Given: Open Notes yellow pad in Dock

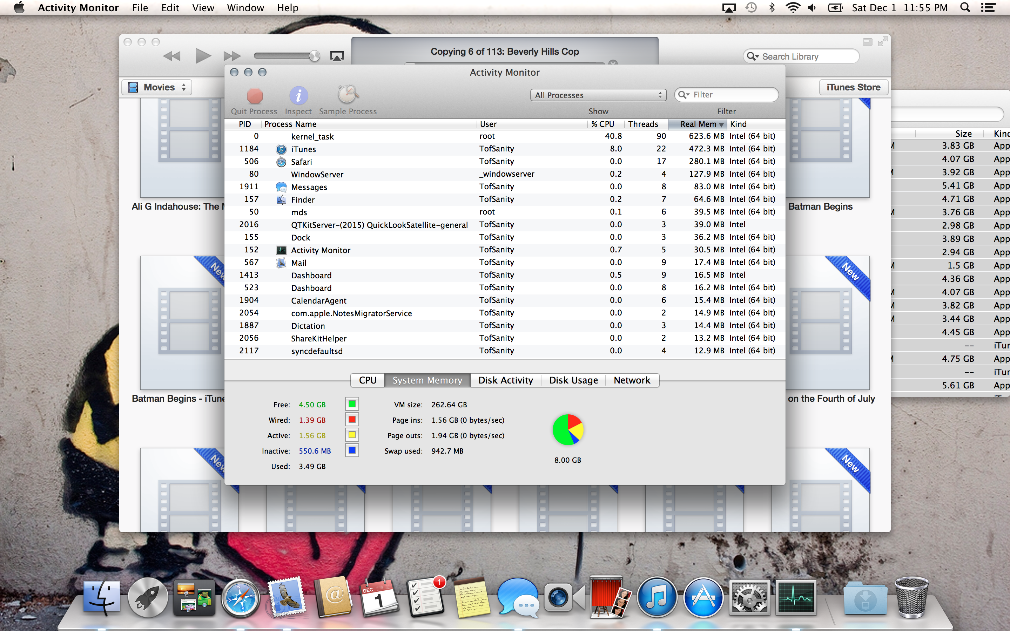Looking at the screenshot, I should point(472,598).
